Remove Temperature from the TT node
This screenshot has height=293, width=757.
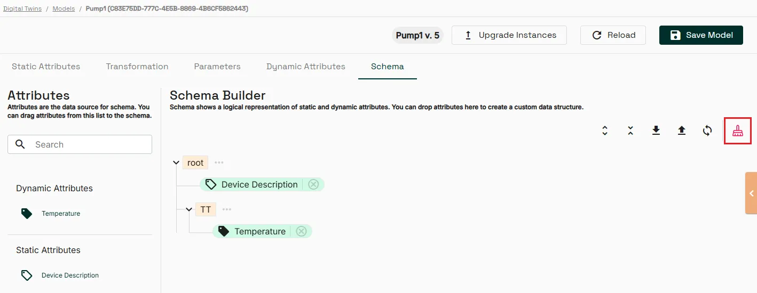[x=301, y=231]
